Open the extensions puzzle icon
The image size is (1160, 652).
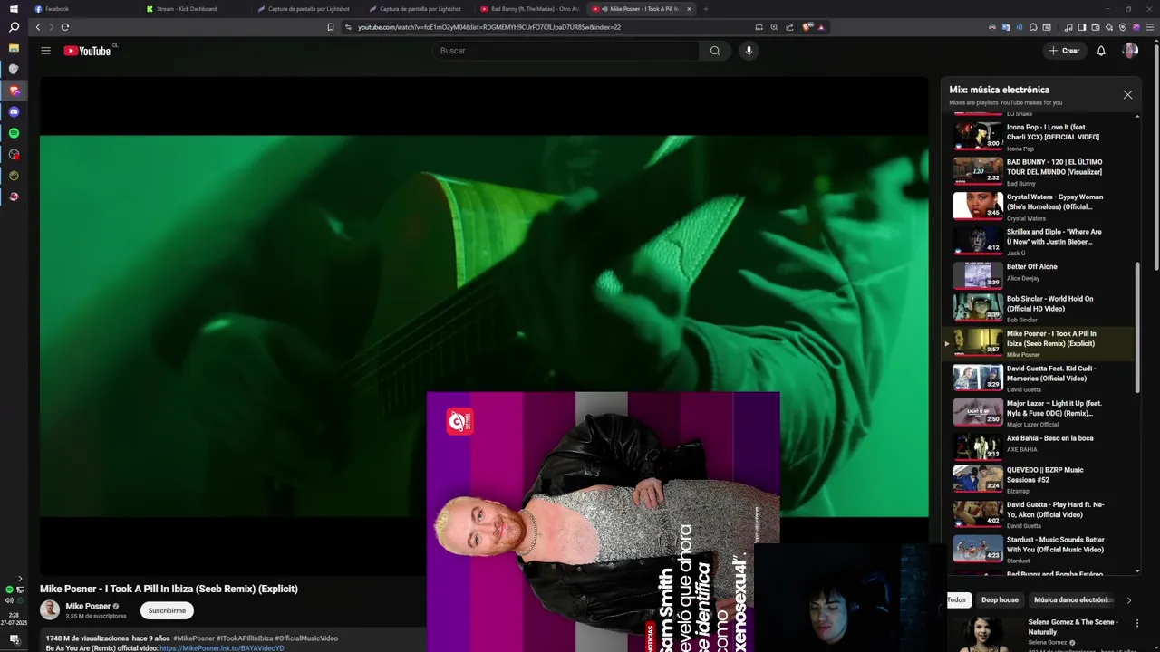point(1034,27)
